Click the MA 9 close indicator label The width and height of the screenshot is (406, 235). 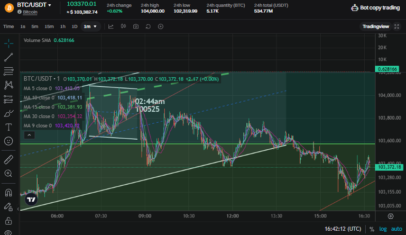coord(38,126)
